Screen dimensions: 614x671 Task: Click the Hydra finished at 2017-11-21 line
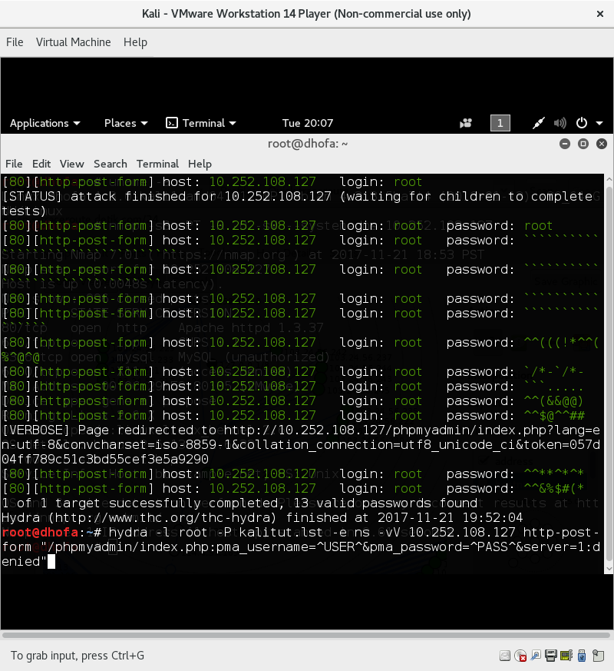[x=262, y=518]
